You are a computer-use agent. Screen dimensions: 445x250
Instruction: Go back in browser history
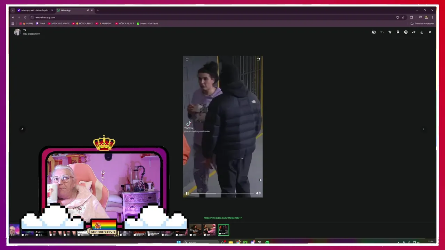13,17
